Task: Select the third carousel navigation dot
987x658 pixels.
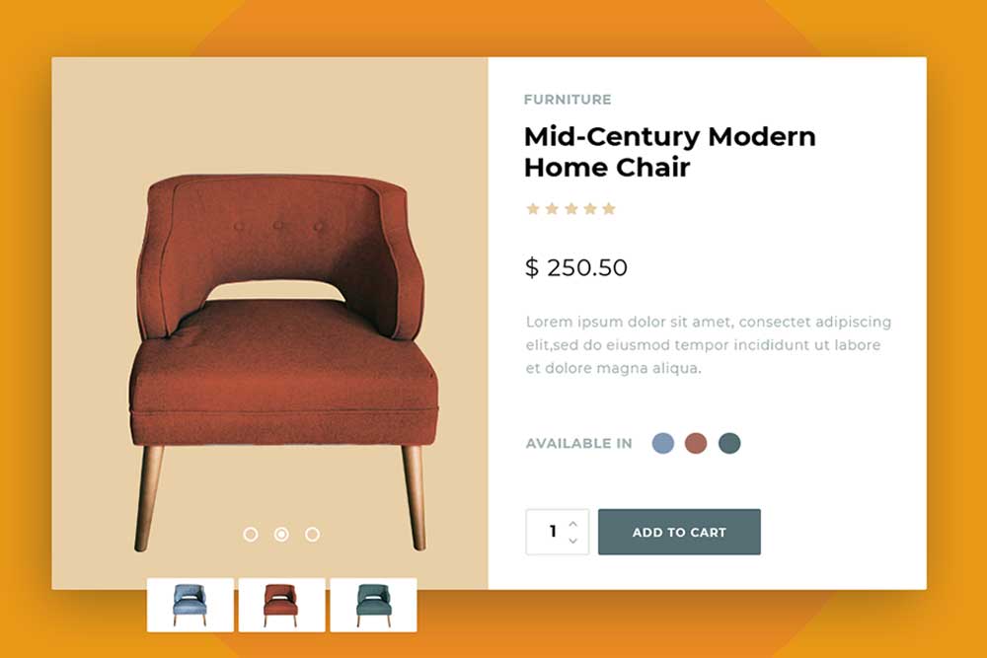Action: pos(314,535)
